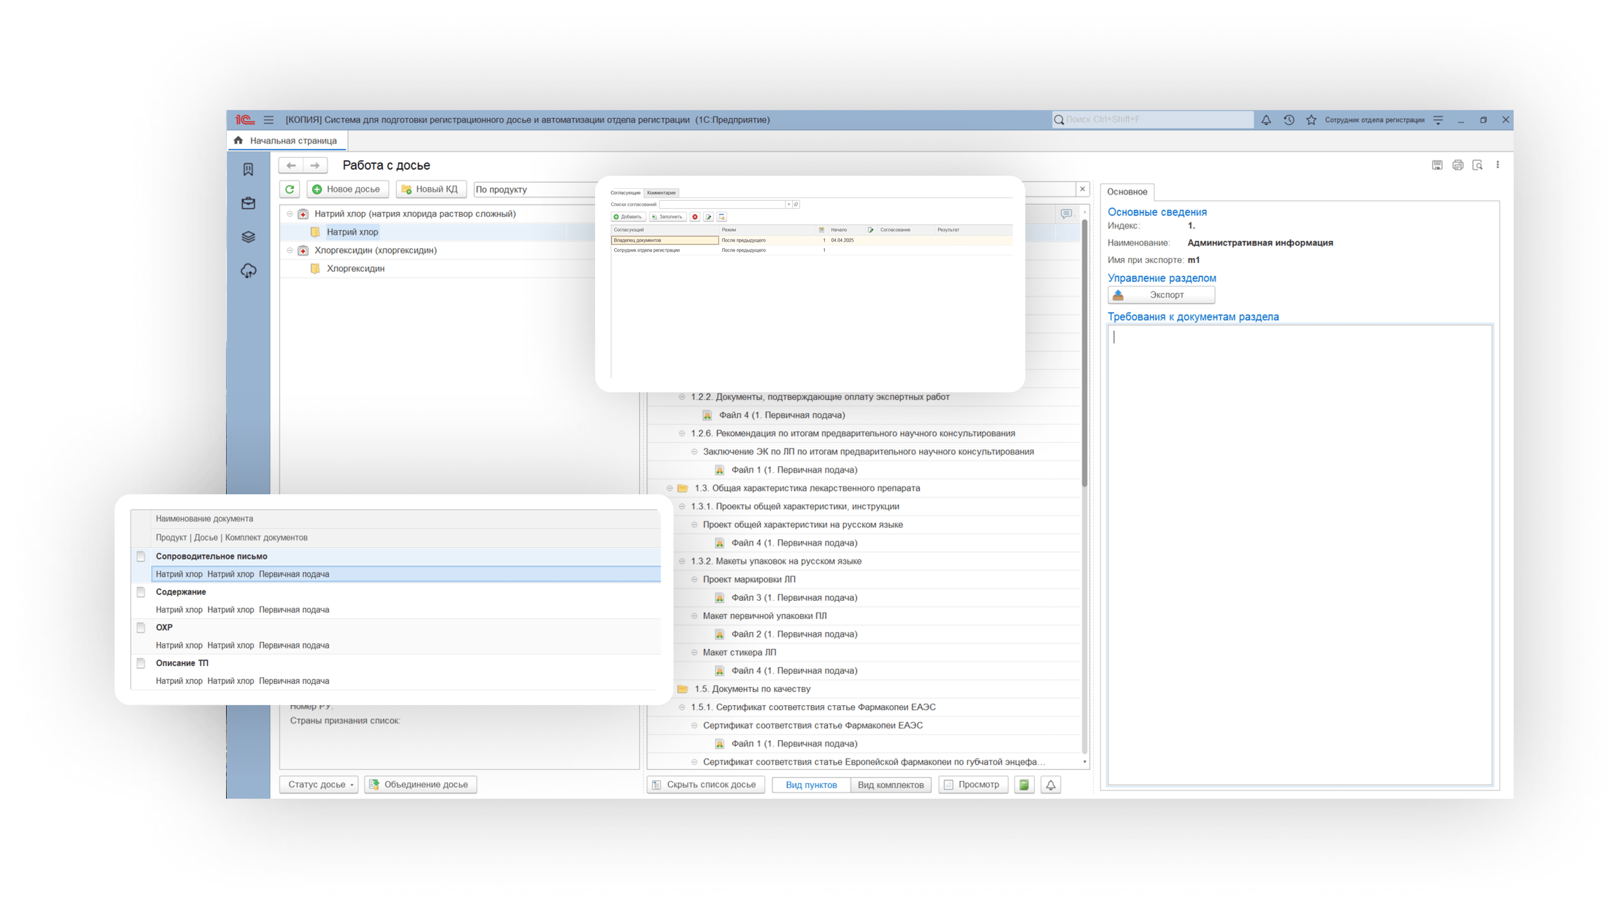Click the cloud upload sidebar icon
Viewport: 1622px width, 907px height.
(248, 271)
